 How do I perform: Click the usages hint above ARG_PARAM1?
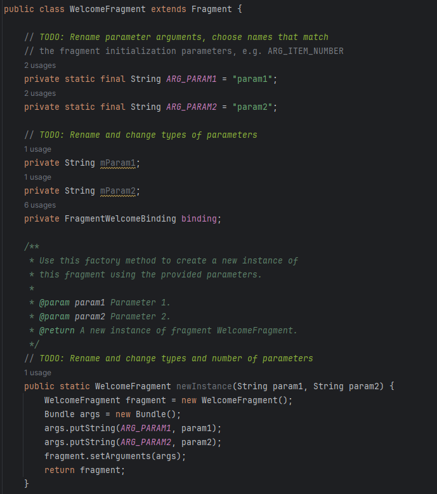tap(40, 65)
